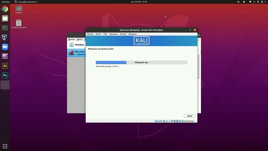Open Adobe Illustrator from the dock
268x151 pixels.
click(x=5, y=66)
